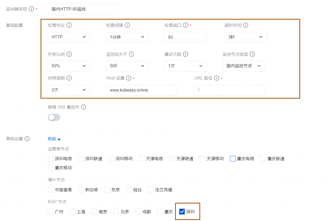Click the BGP 节点 section label
This screenshot has height=221, width=330.
[x=57, y=202]
